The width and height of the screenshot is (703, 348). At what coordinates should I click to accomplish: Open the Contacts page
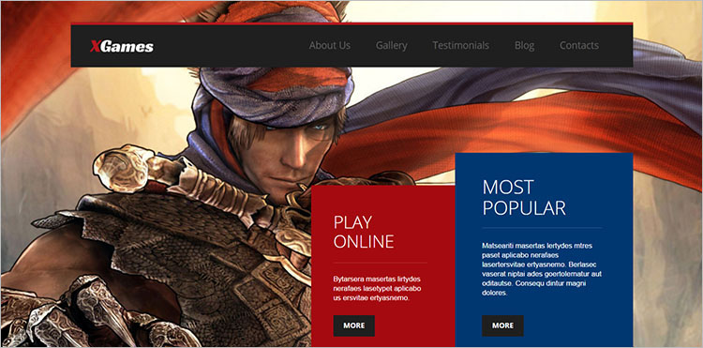[579, 45]
